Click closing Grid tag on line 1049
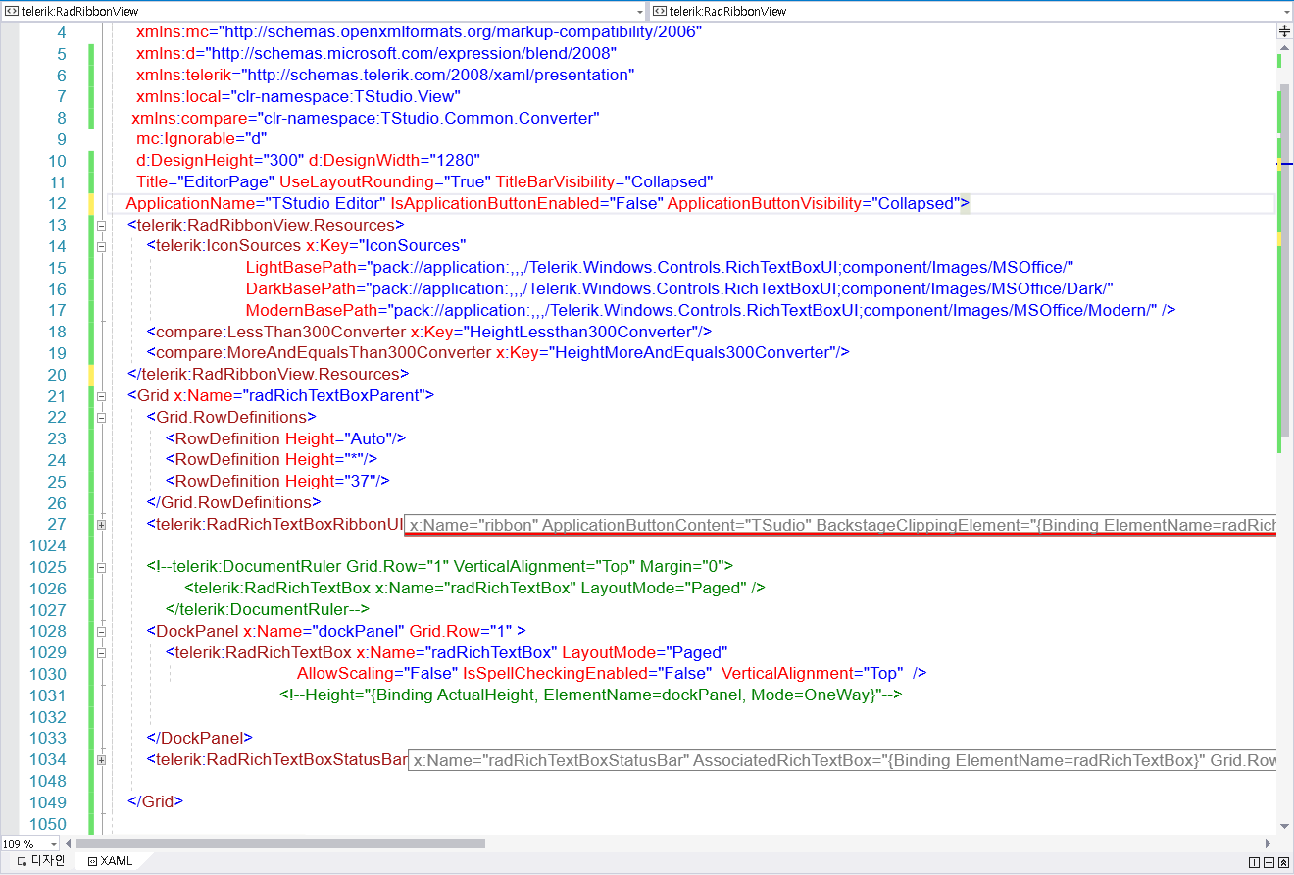Viewport: 1294px width, 875px height. coord(156,802)
